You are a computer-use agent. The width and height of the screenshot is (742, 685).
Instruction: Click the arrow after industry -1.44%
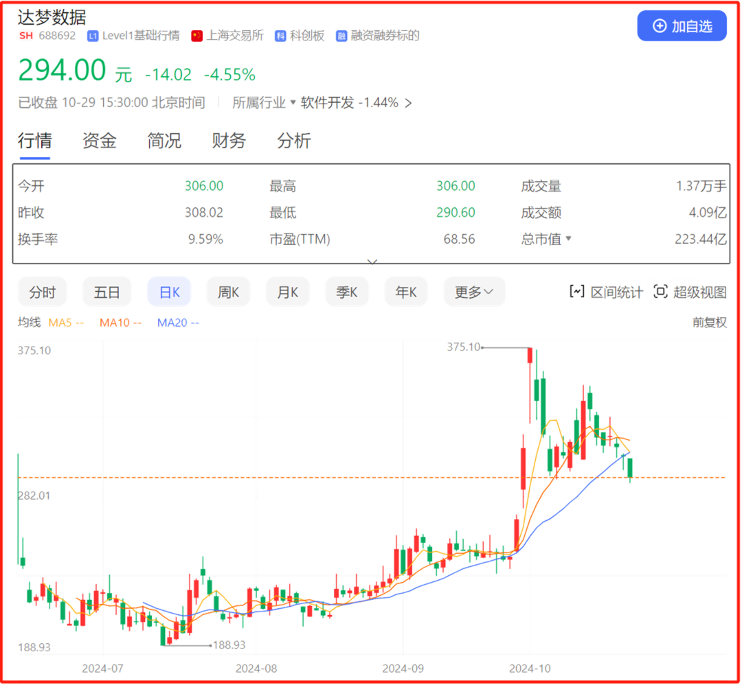click(x=408, y=103)
